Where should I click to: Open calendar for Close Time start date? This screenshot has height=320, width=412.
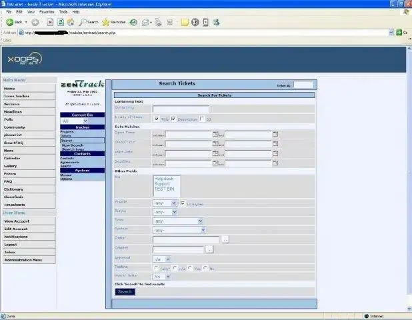(x=215, y=143)
